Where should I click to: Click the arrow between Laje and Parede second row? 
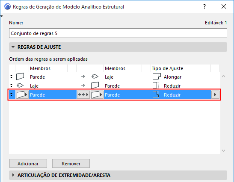pyautogui.click(x=83, y=85)
